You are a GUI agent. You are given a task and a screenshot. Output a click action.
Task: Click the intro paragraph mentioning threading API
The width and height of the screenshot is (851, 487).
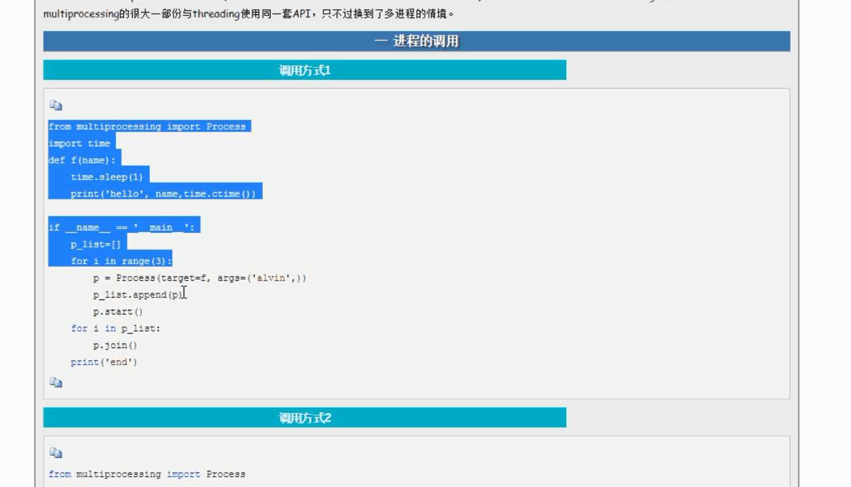[249, 13]
